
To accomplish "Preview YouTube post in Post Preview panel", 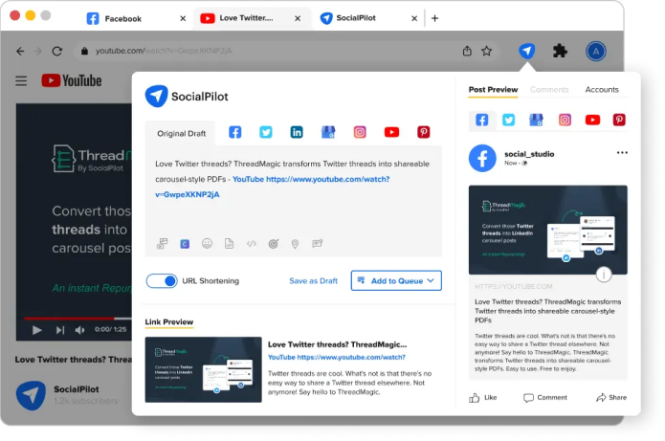I will [592, 120].
